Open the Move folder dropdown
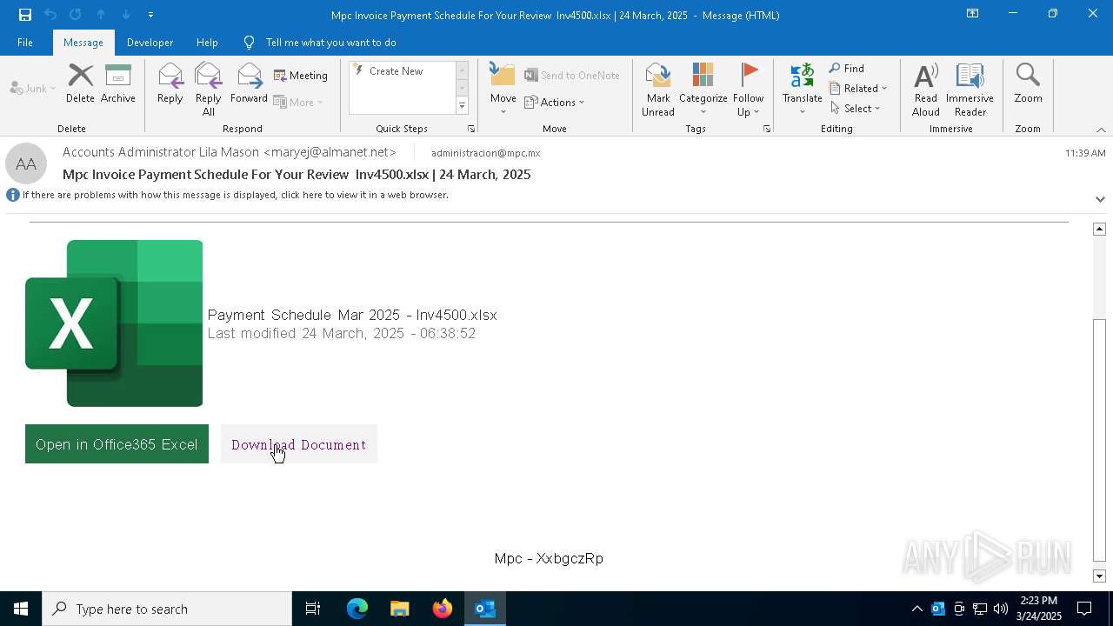 pyautogui.click(x=503, y=89)
